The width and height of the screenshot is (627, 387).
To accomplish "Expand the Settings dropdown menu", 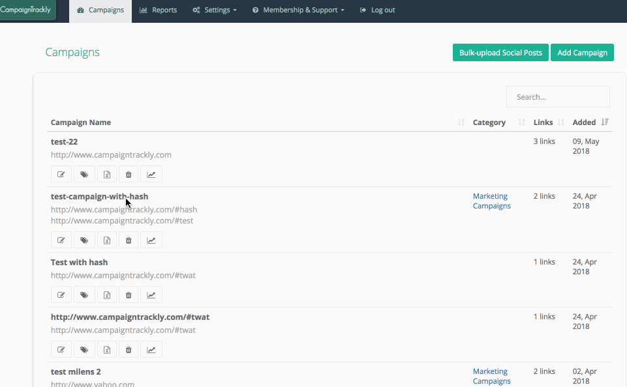I will coord(215,10).
